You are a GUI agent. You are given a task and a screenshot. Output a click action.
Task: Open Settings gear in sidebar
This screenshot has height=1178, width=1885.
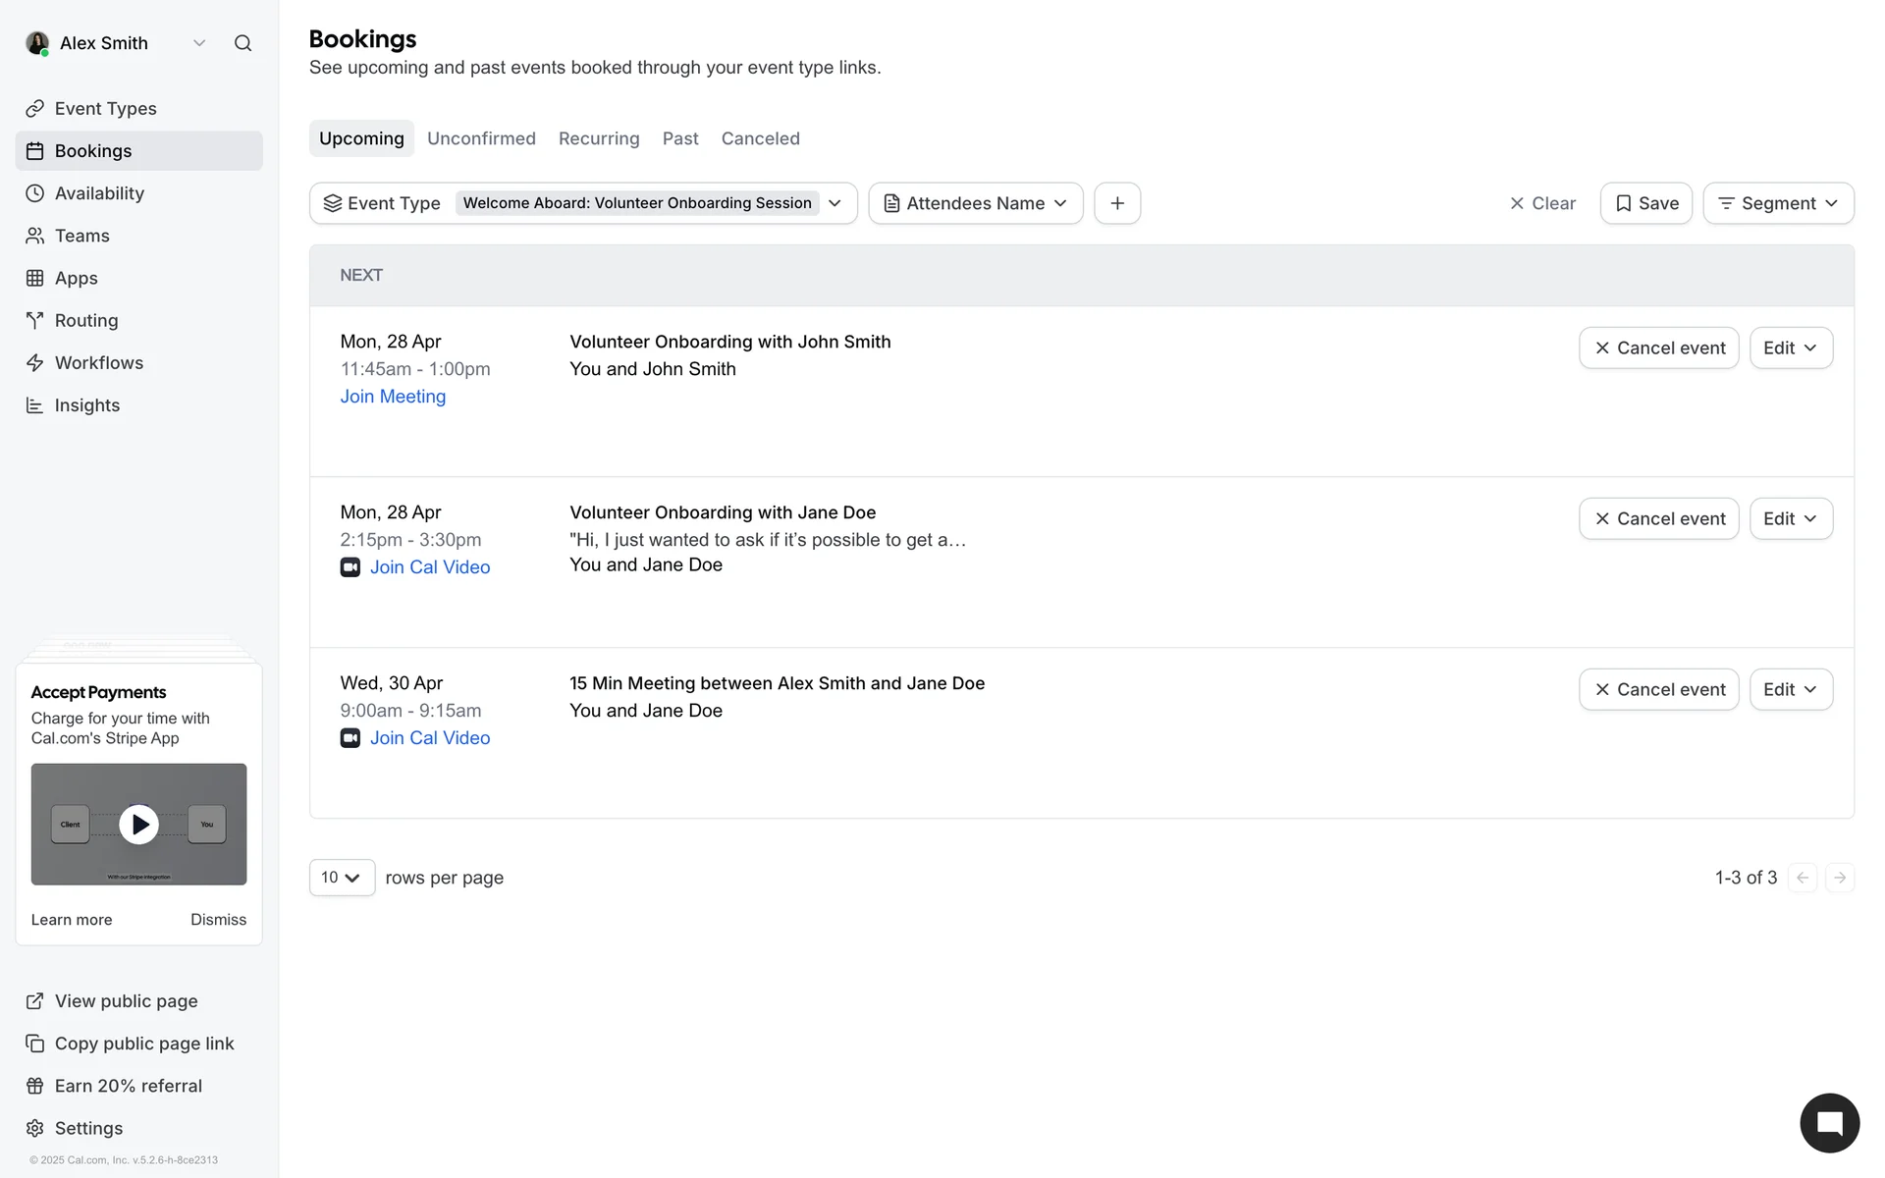pos(88,1128)
